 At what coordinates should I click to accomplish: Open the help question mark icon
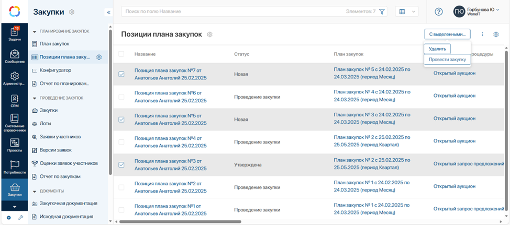(x=439, y=11)
